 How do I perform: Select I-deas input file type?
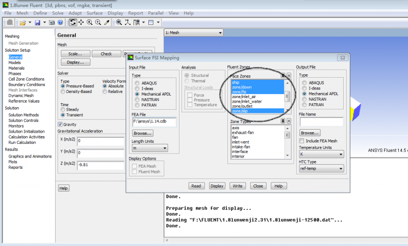point(137,88)
